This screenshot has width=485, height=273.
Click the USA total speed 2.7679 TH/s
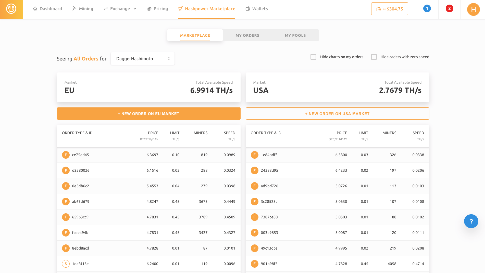[400, 90]
